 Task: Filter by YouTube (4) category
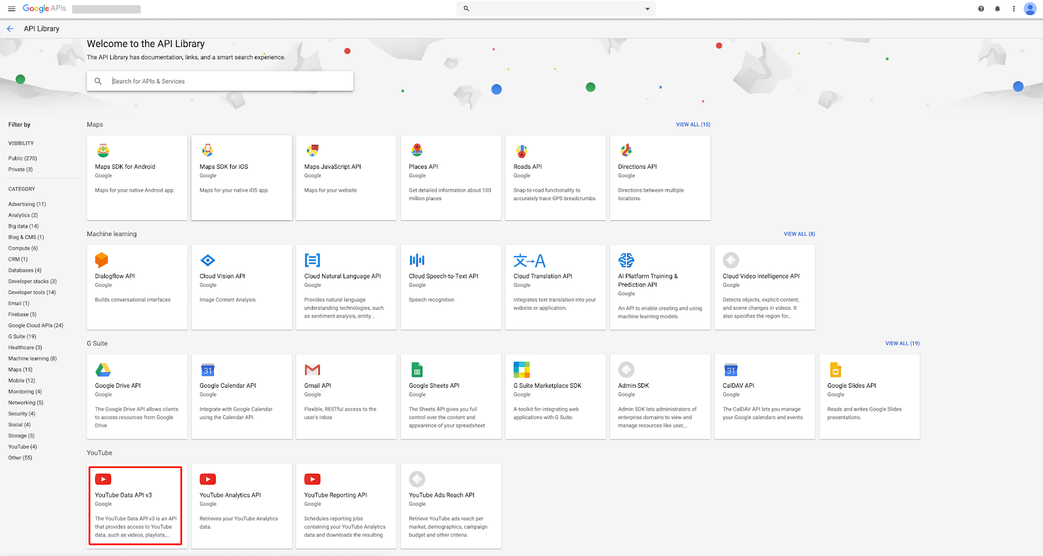(x=23, y=447)
